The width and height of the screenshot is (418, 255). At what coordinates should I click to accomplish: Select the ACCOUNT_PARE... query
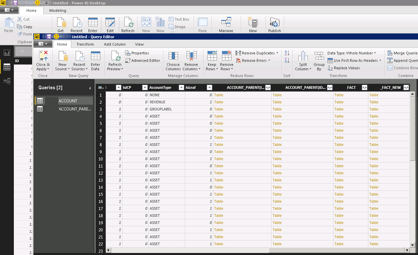(x=64, y=109)
